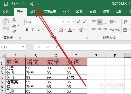
Task: Open the Underline style dropdown arrow
Action: pyautogui.click(x=43, y=30)
